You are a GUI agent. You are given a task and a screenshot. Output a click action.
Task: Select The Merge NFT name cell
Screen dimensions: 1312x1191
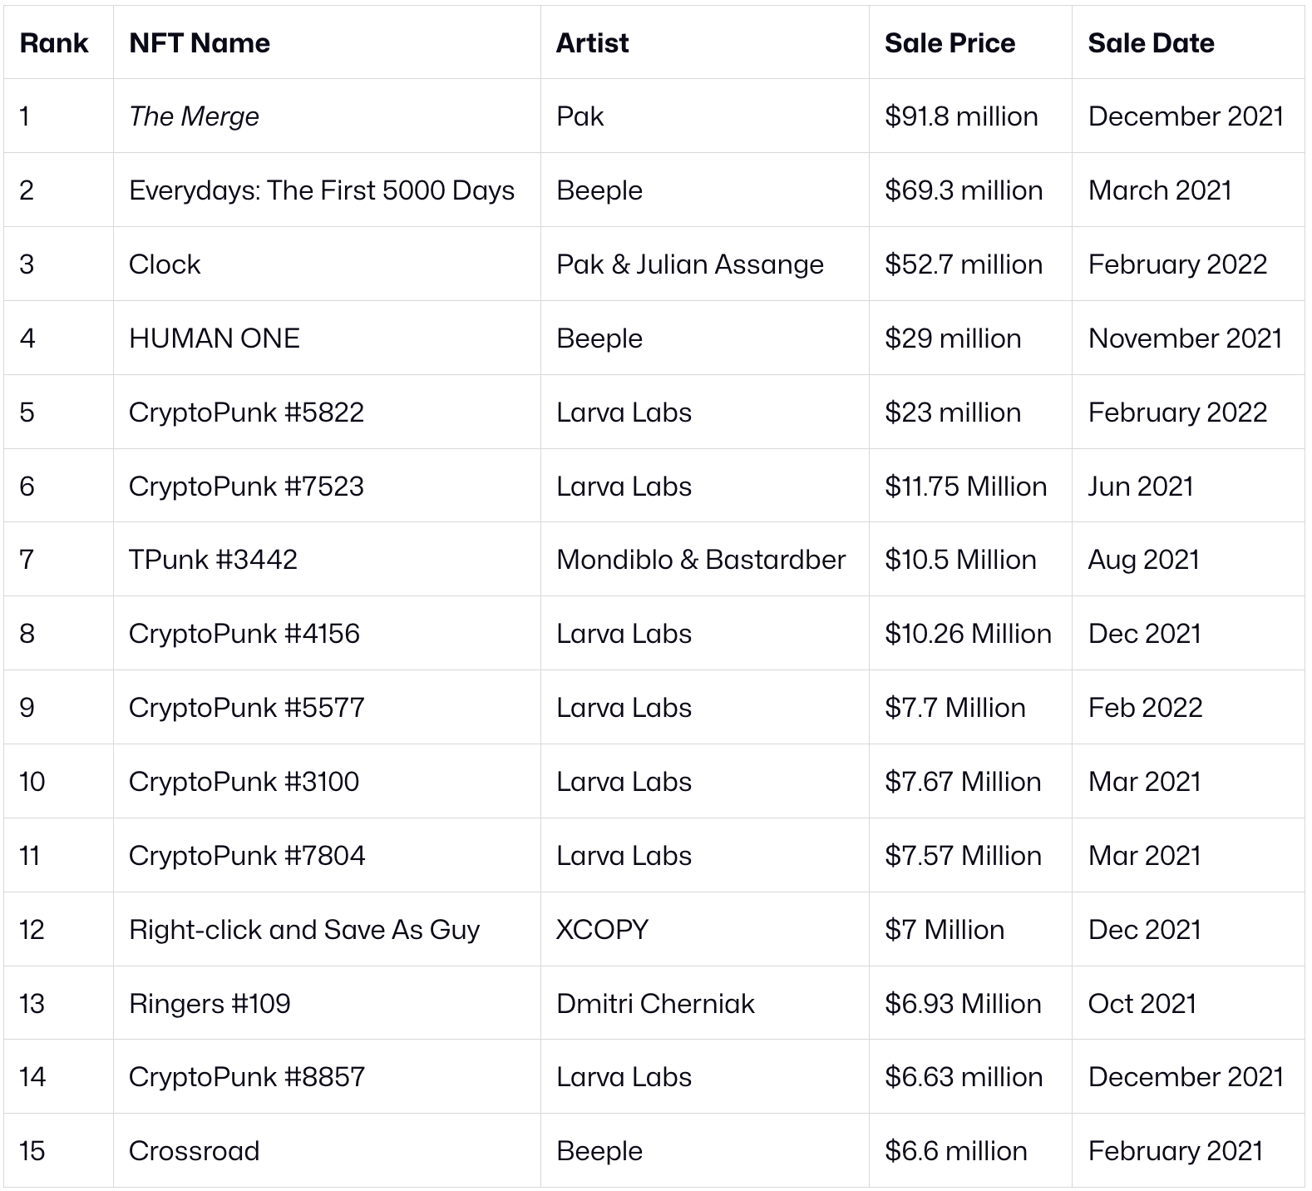[x=194, y=116]
